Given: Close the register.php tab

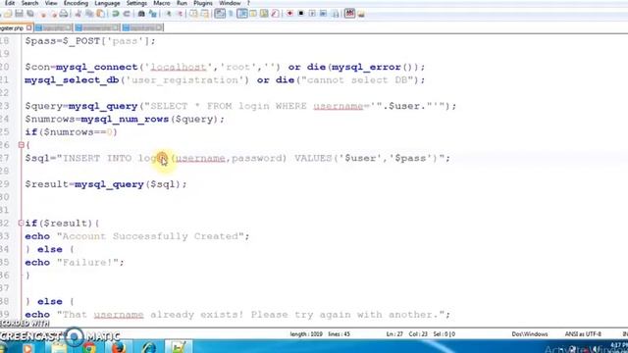Looking at the screenshot, I should pos(29,28).
